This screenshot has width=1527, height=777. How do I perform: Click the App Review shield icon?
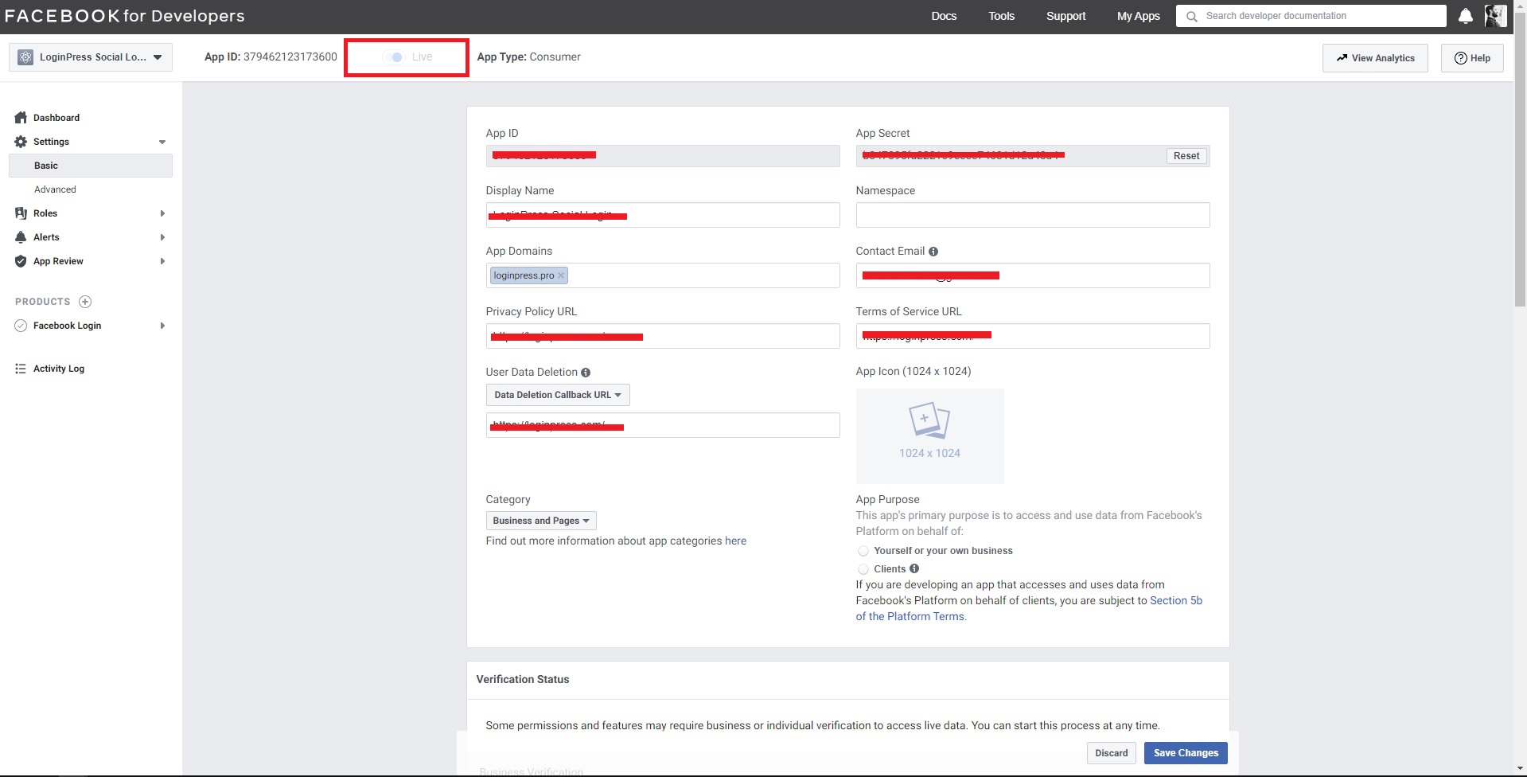(21, 261)
